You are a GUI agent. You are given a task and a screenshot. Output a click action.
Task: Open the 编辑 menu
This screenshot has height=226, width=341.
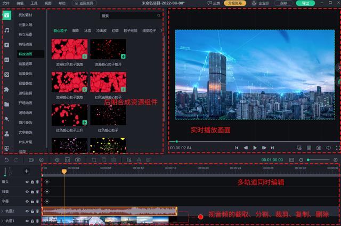point(20,3)
